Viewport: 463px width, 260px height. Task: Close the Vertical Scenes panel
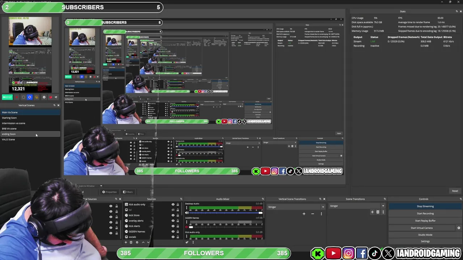coord(58,105)
